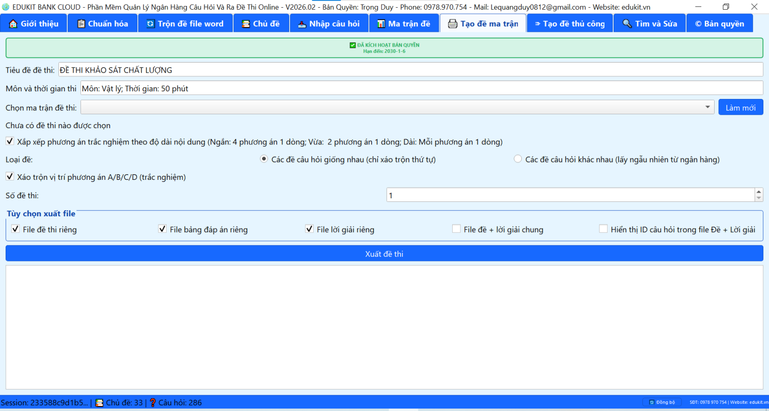Screen dimensions: 769x411
Task: Click the printer icon on Tạo đề ma trận tab
Action: (x=452, y=24)
